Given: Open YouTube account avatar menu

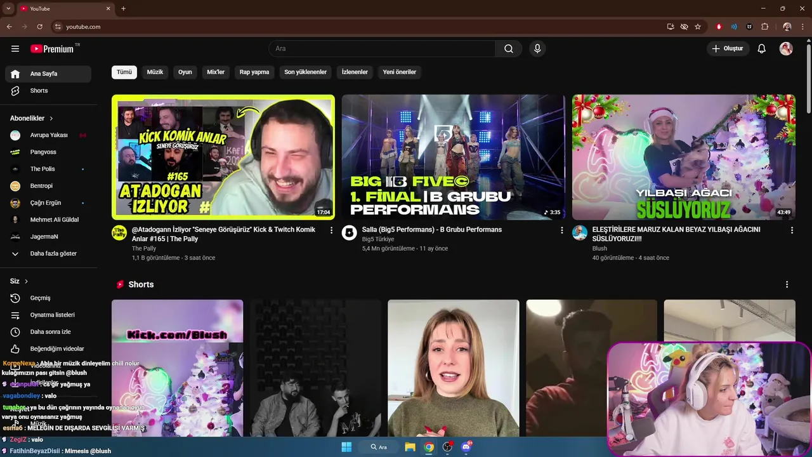Looking at the screenshot, I should click(786, 49).
